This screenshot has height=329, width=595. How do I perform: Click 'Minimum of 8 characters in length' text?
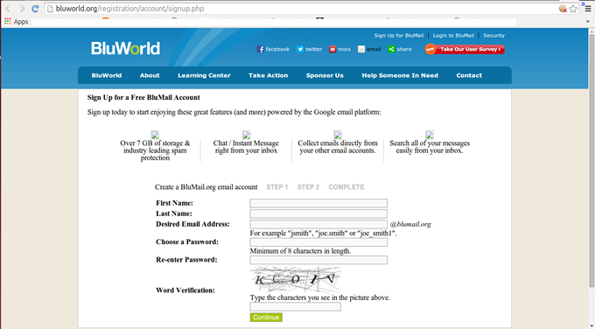click(300, 251)
